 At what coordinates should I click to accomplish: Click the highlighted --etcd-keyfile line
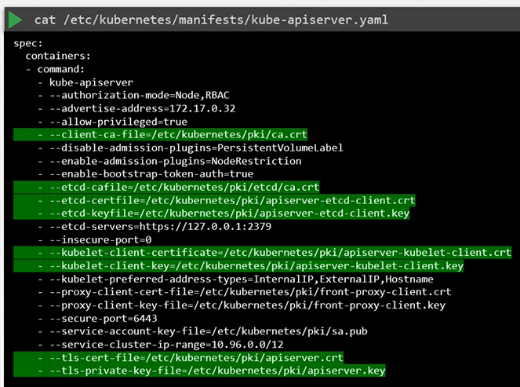point(228,214)
